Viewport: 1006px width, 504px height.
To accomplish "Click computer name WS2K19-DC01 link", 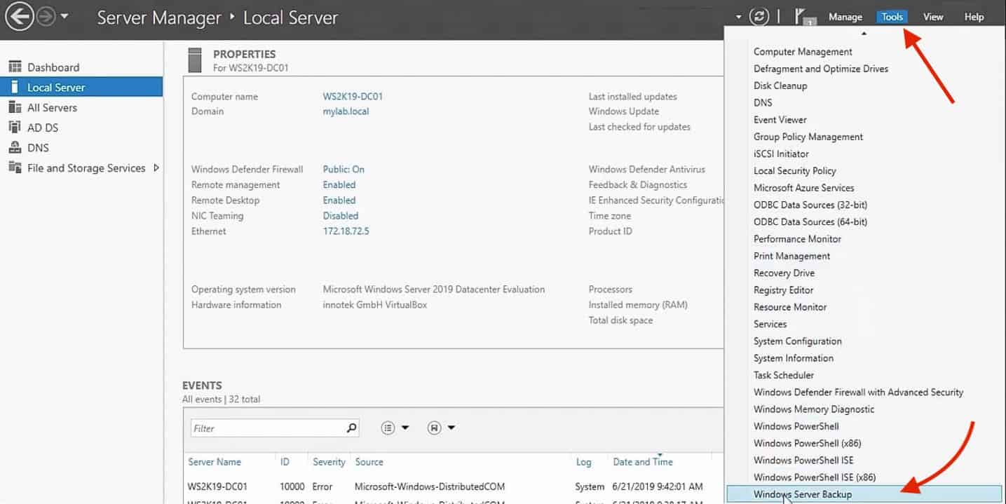I will 353,97.
